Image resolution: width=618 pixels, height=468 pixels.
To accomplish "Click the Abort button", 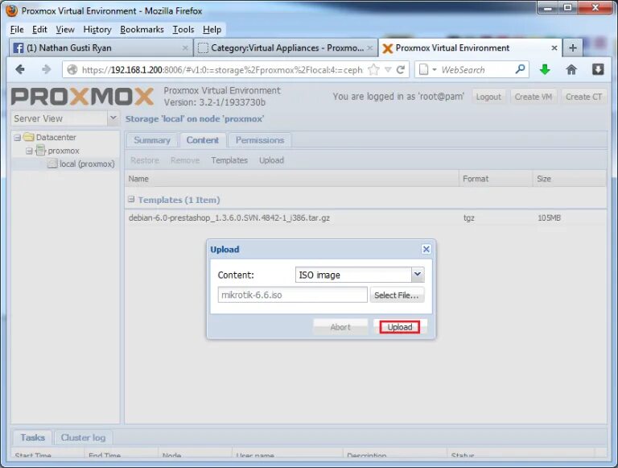I will coord(340,327).
